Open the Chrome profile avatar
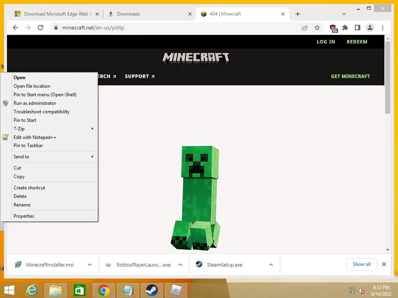This screenshot has width=398, height=298. tap(370, 28)
